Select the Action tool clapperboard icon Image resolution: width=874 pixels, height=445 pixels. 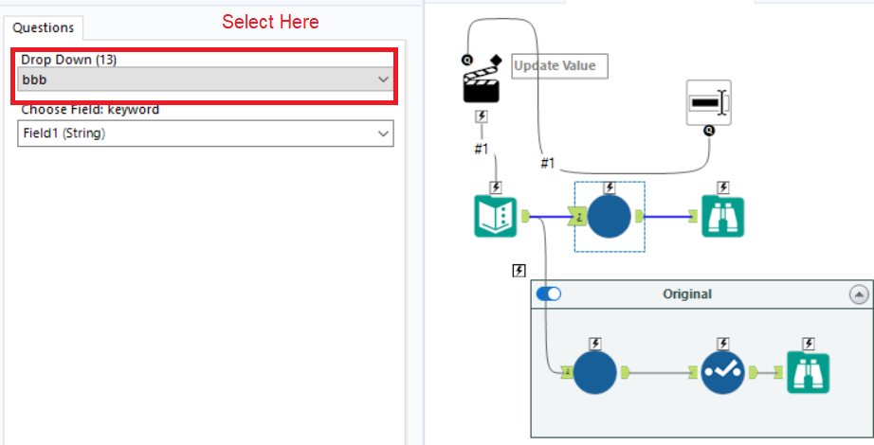pyautogui.click(x=481, y=83)
